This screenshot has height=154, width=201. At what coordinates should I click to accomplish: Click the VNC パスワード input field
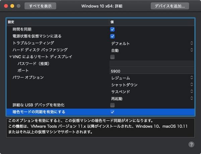coord(152,64)
